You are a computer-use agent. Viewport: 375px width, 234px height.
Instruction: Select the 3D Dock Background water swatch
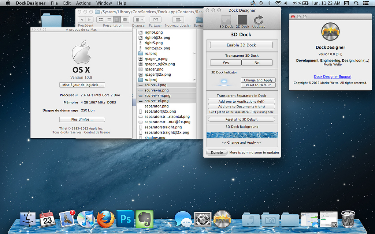coord(242,135)
